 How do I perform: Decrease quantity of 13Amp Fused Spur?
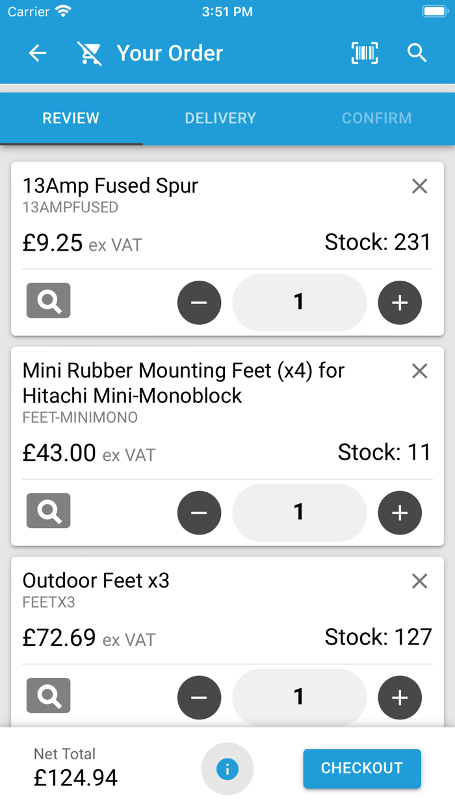click(x=199, y=303)
